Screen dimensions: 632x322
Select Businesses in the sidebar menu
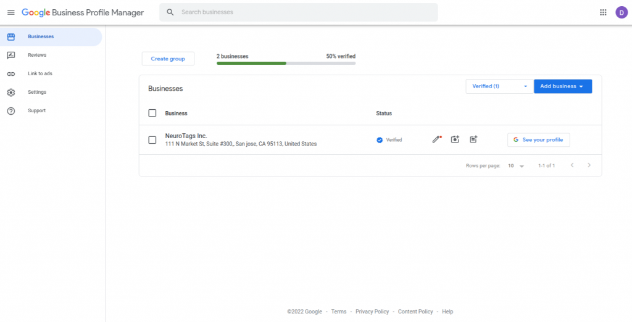point(51,36)
